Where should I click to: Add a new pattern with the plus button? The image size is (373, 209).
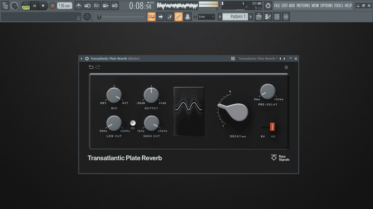(251, 17)
